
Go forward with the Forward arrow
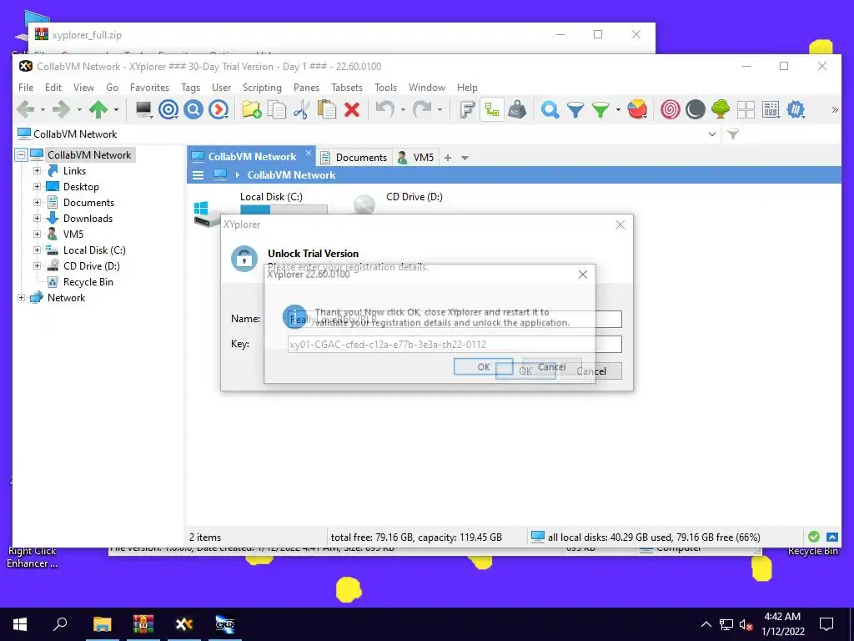[x=61, y=109]
